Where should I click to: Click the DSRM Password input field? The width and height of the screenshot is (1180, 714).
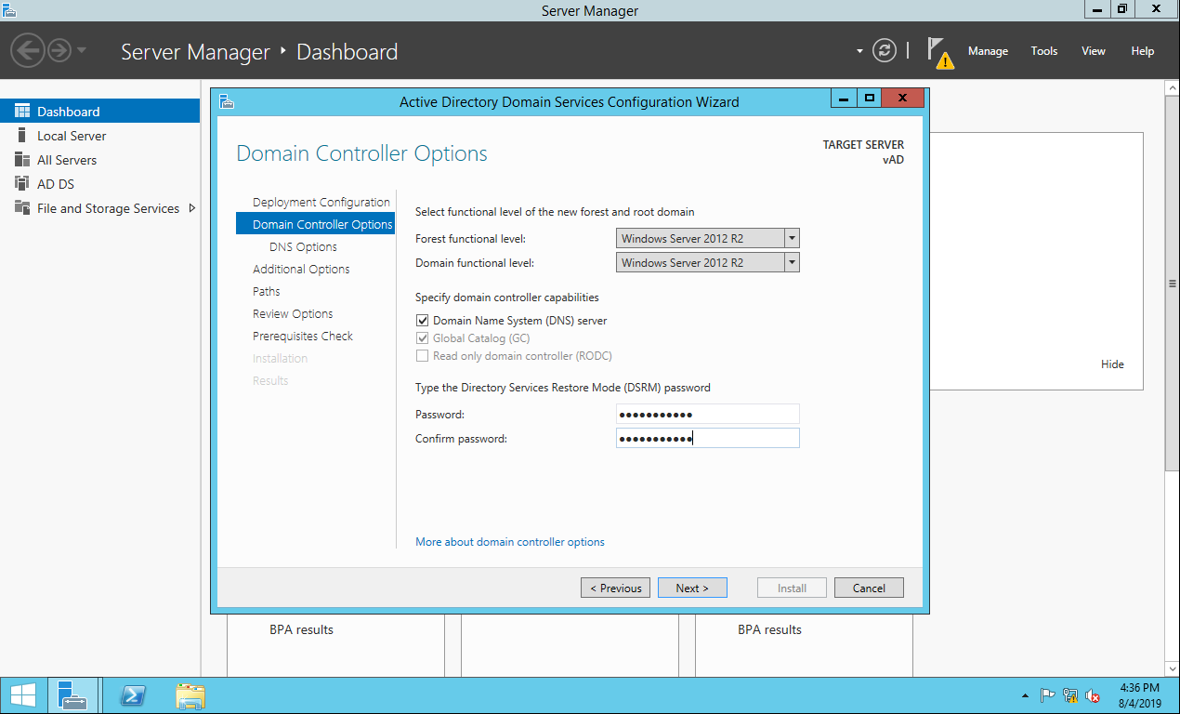[706, 415]
